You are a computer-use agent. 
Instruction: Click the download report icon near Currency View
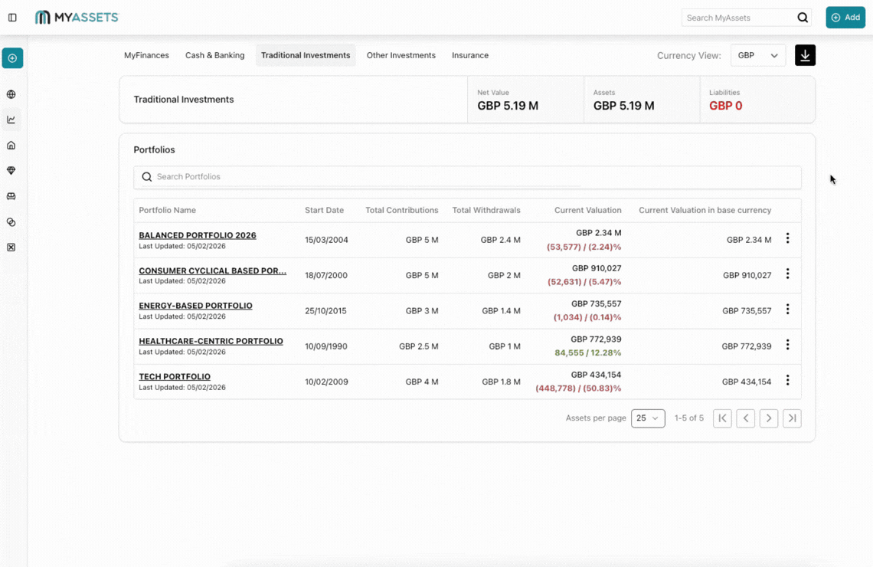point(804,55)
